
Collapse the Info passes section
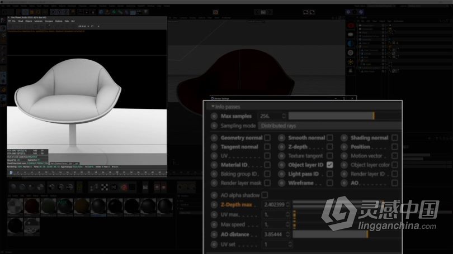point(213,107)
